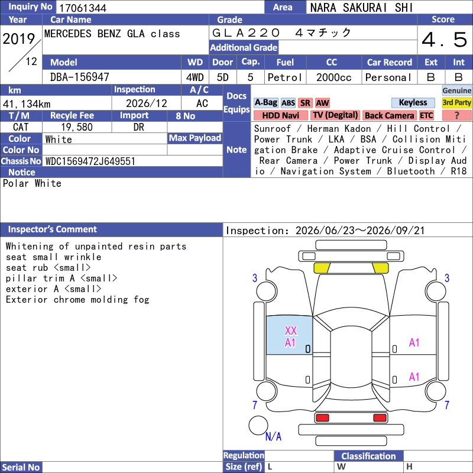Click the left yellow headlight on diagram
Image resolution: width=473 pixels, height=473 pixels.
click(x=322, y=268)
